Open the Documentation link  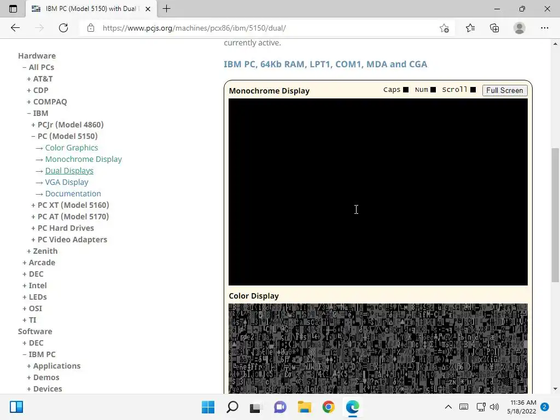[73, 193]
